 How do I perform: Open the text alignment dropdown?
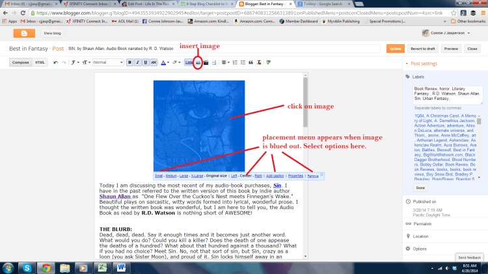(224, 62)
